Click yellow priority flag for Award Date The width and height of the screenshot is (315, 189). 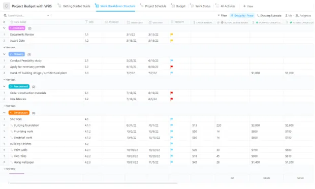click(172, 41)
